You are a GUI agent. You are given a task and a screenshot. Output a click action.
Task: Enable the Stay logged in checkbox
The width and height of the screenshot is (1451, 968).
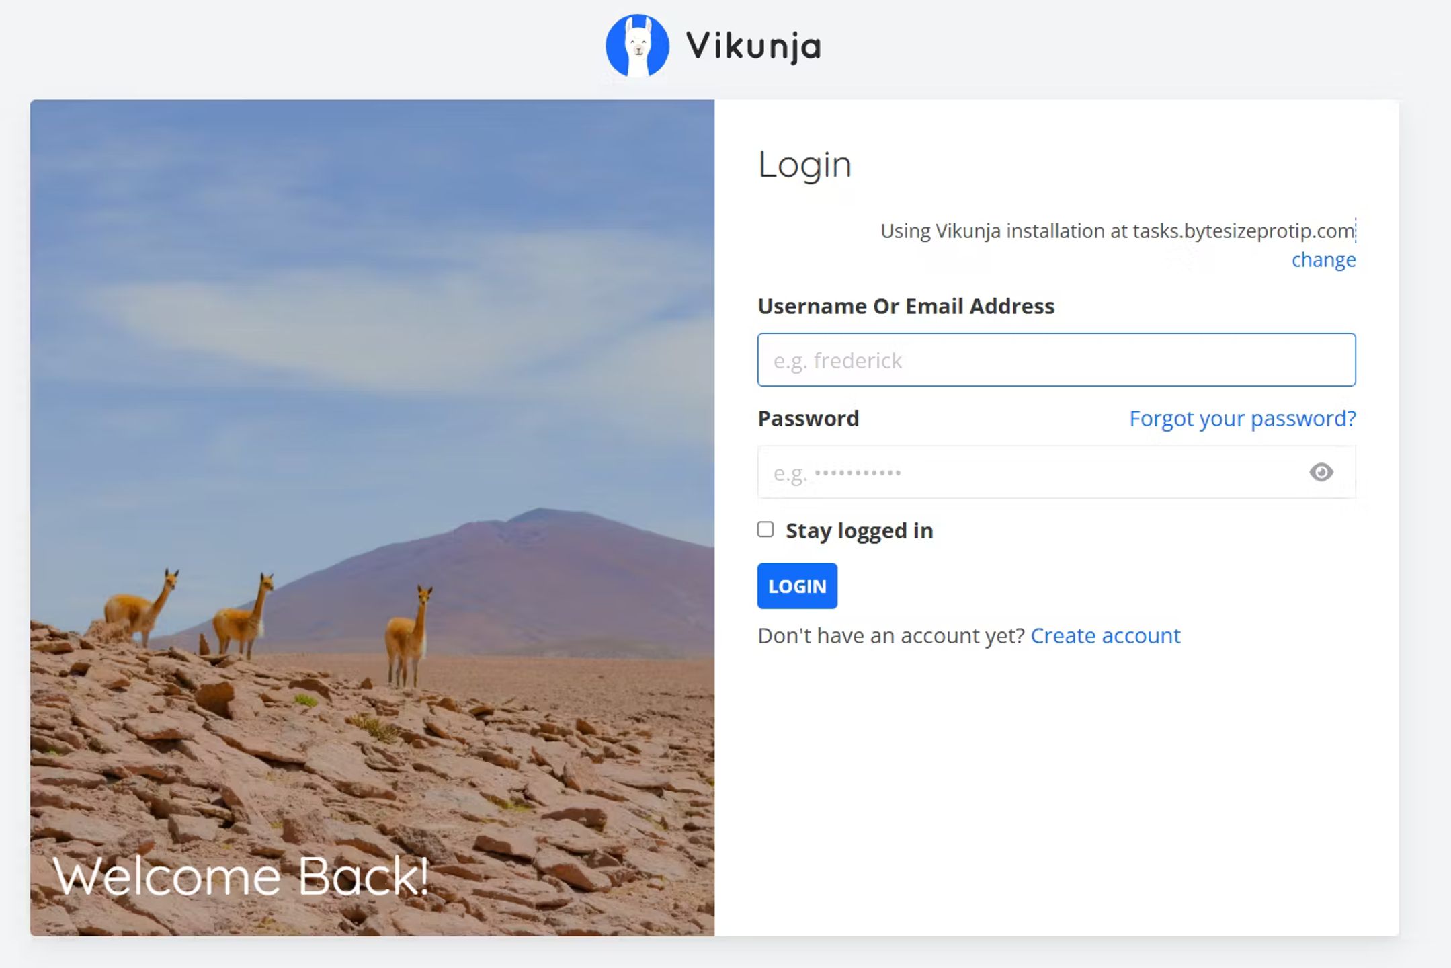(765, 530)
